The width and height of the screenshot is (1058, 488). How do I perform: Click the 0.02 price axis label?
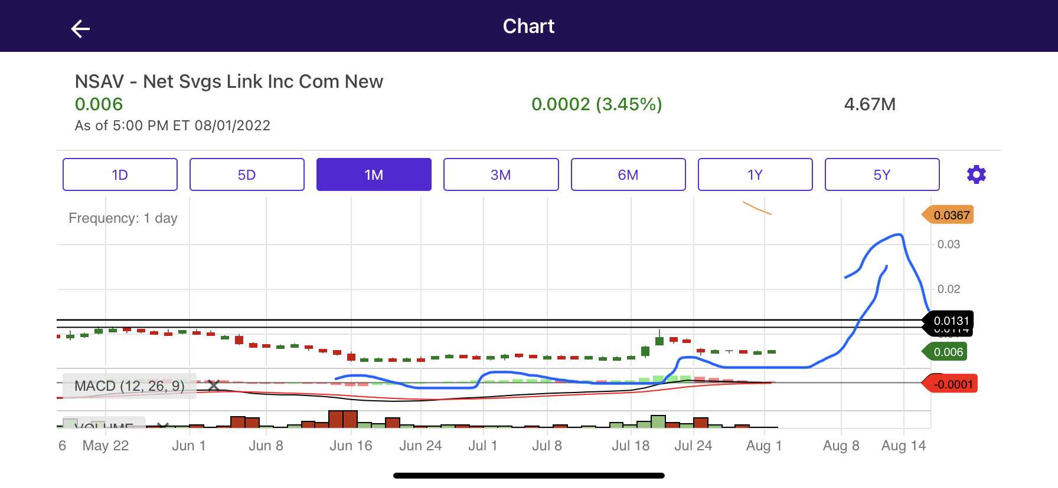pos(949,289)
